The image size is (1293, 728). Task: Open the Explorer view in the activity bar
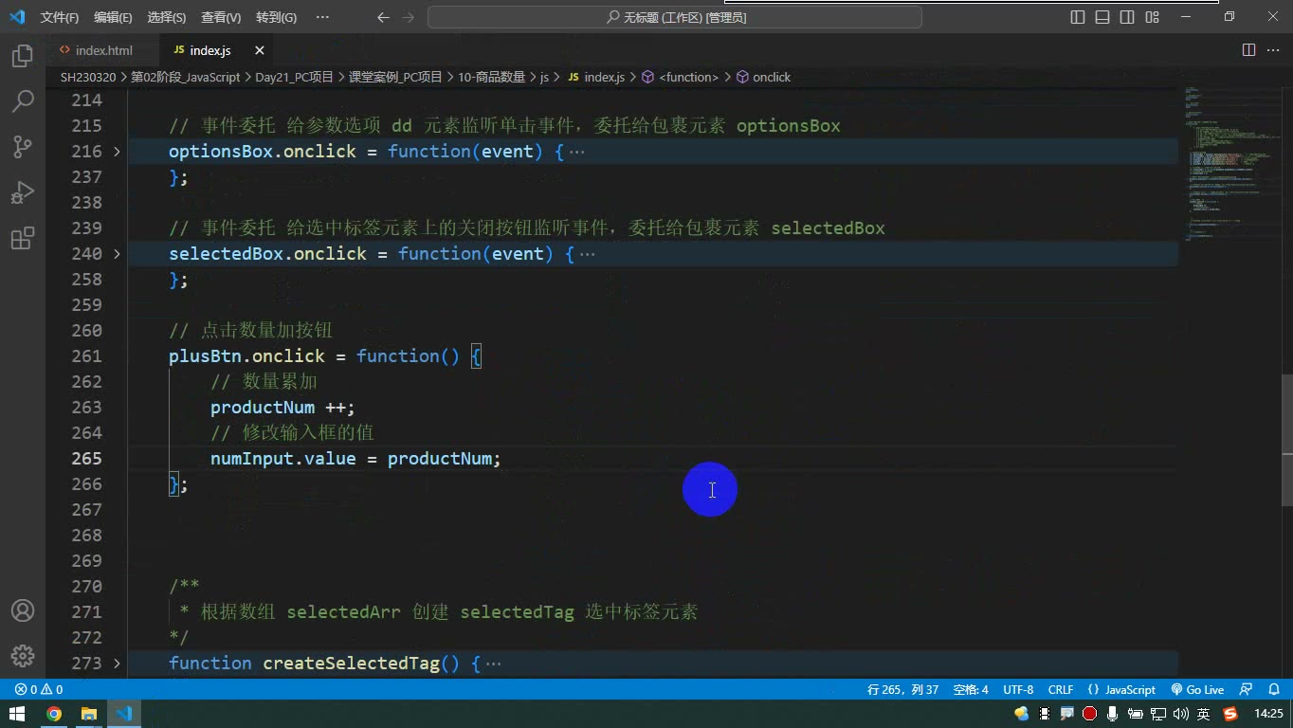pyautogui.click(x=23, y=56)
